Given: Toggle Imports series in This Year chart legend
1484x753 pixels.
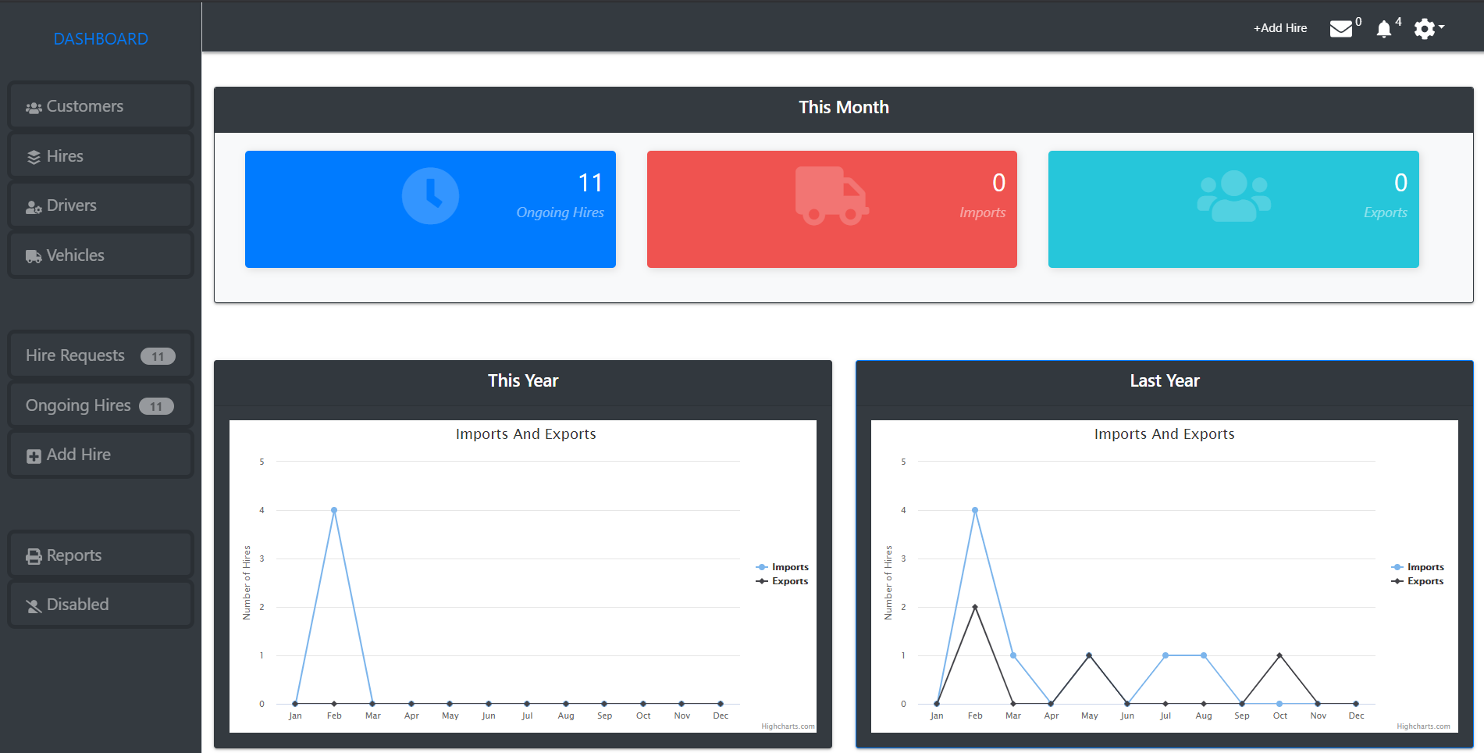Looking at the screenshot, I should (x=782, y=567).
